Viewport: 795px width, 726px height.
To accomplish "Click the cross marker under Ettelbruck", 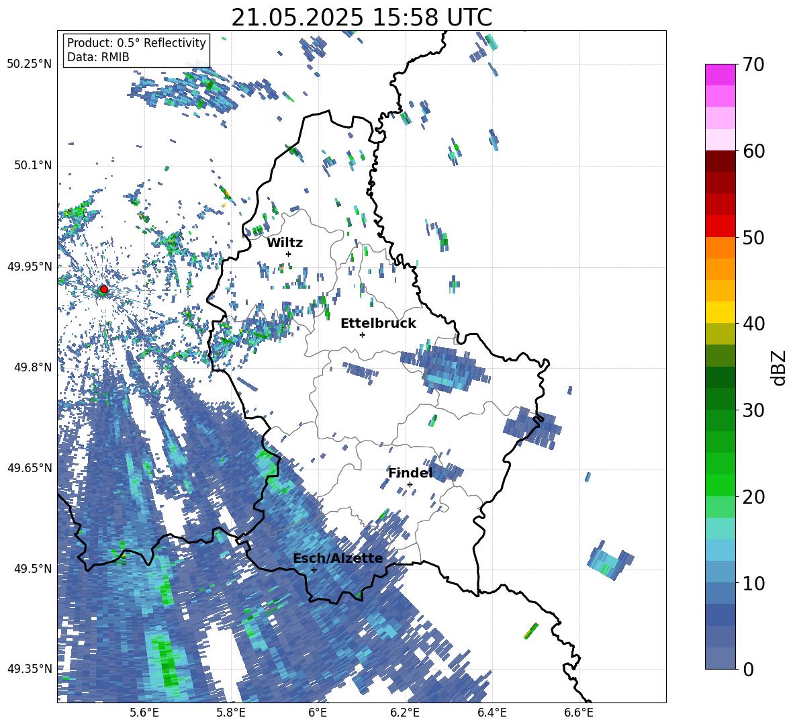I will coord(362,334).
